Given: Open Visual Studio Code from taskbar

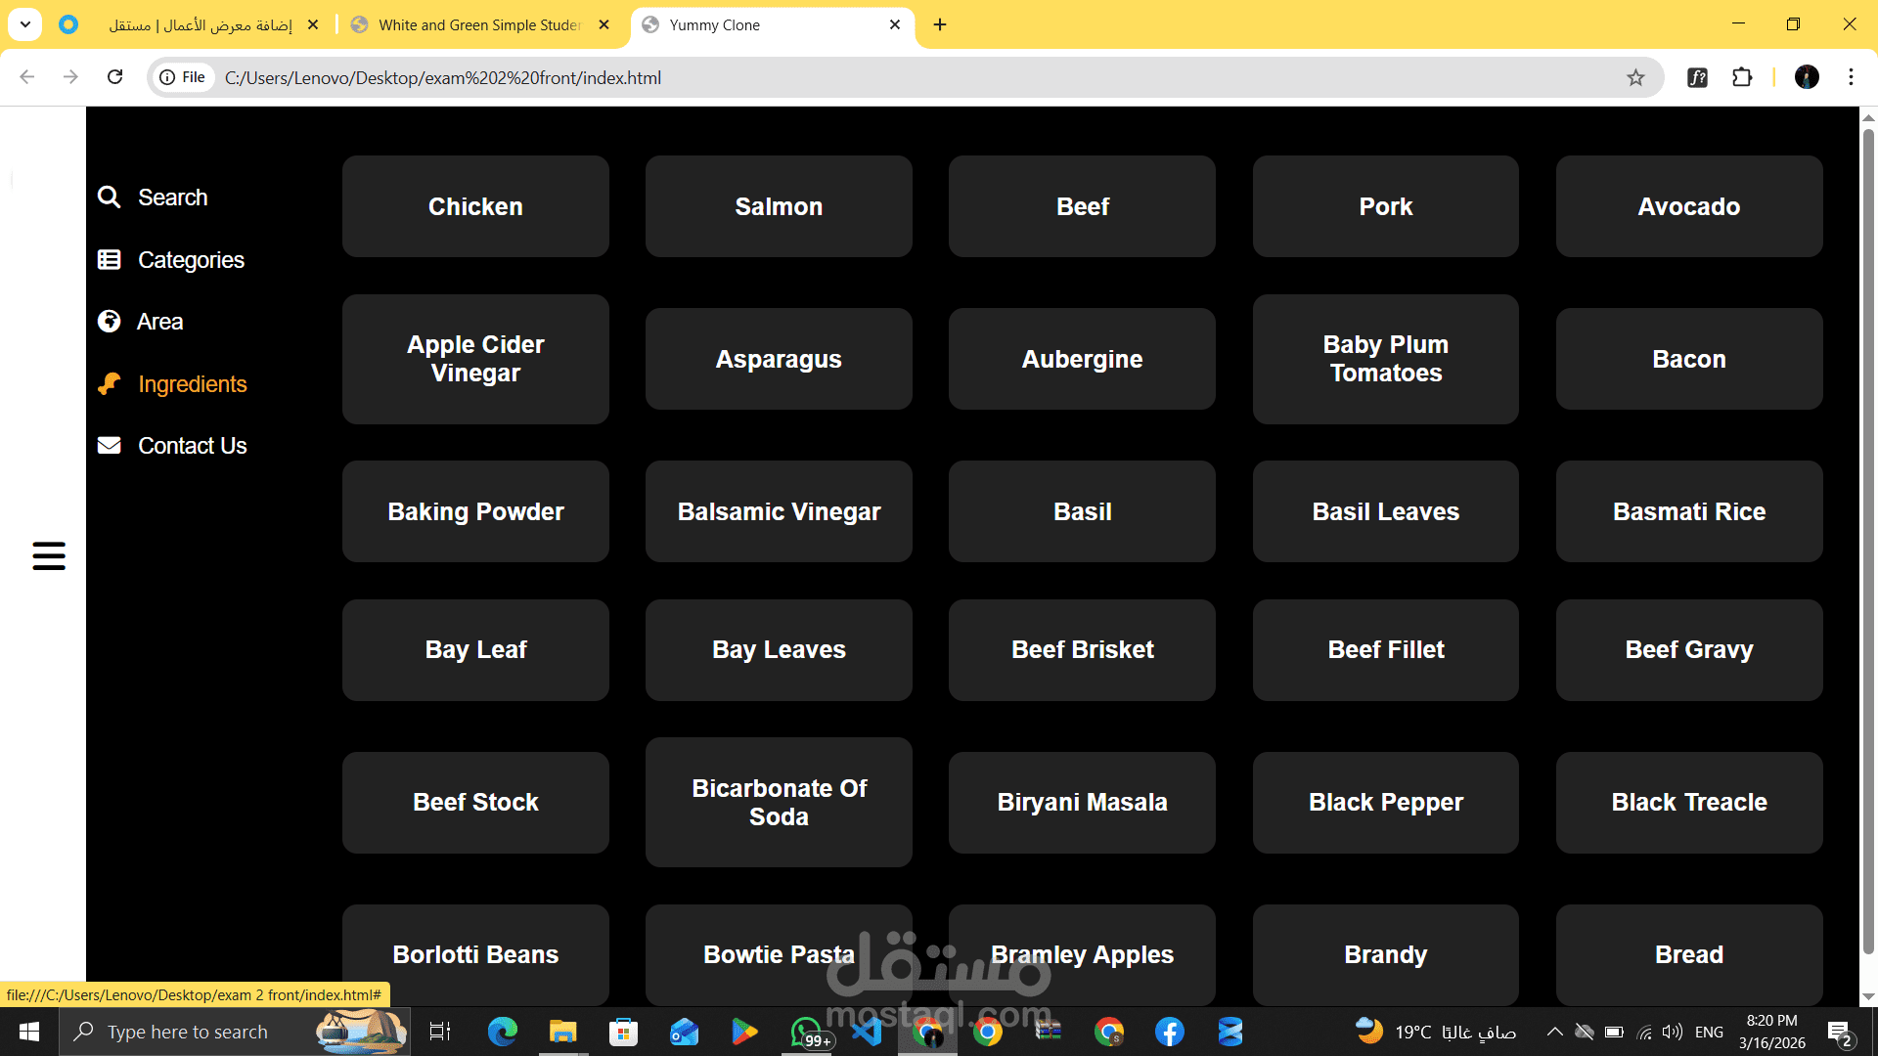Looking at the screenshot, I should [x=867, y=1032].
